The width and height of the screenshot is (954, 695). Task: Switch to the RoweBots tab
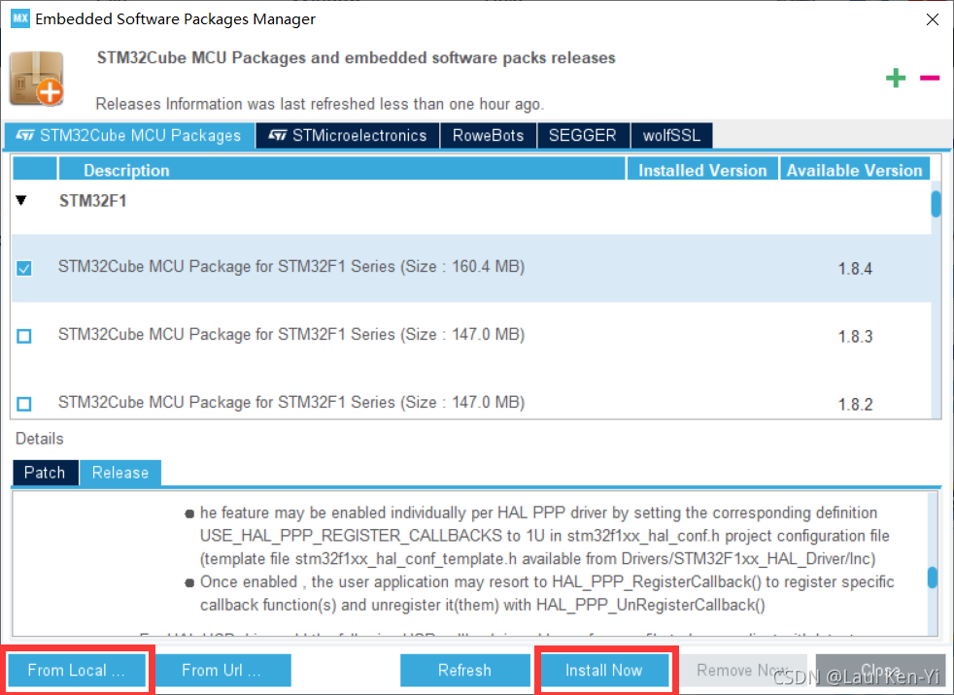pos(488,135)
